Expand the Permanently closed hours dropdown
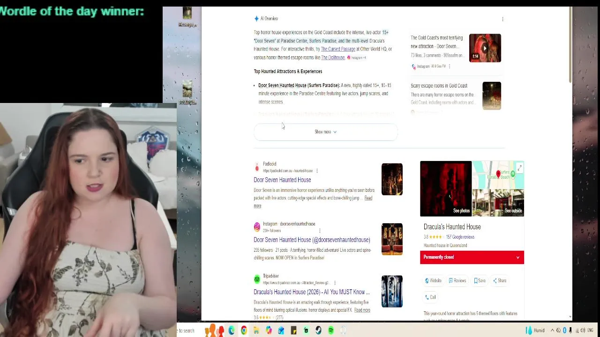 click(517, 257)
